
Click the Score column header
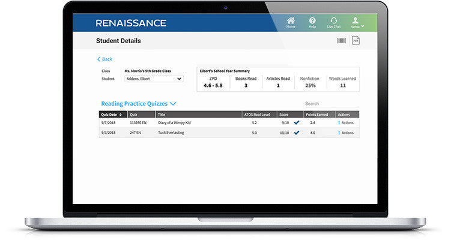(284, 114)
